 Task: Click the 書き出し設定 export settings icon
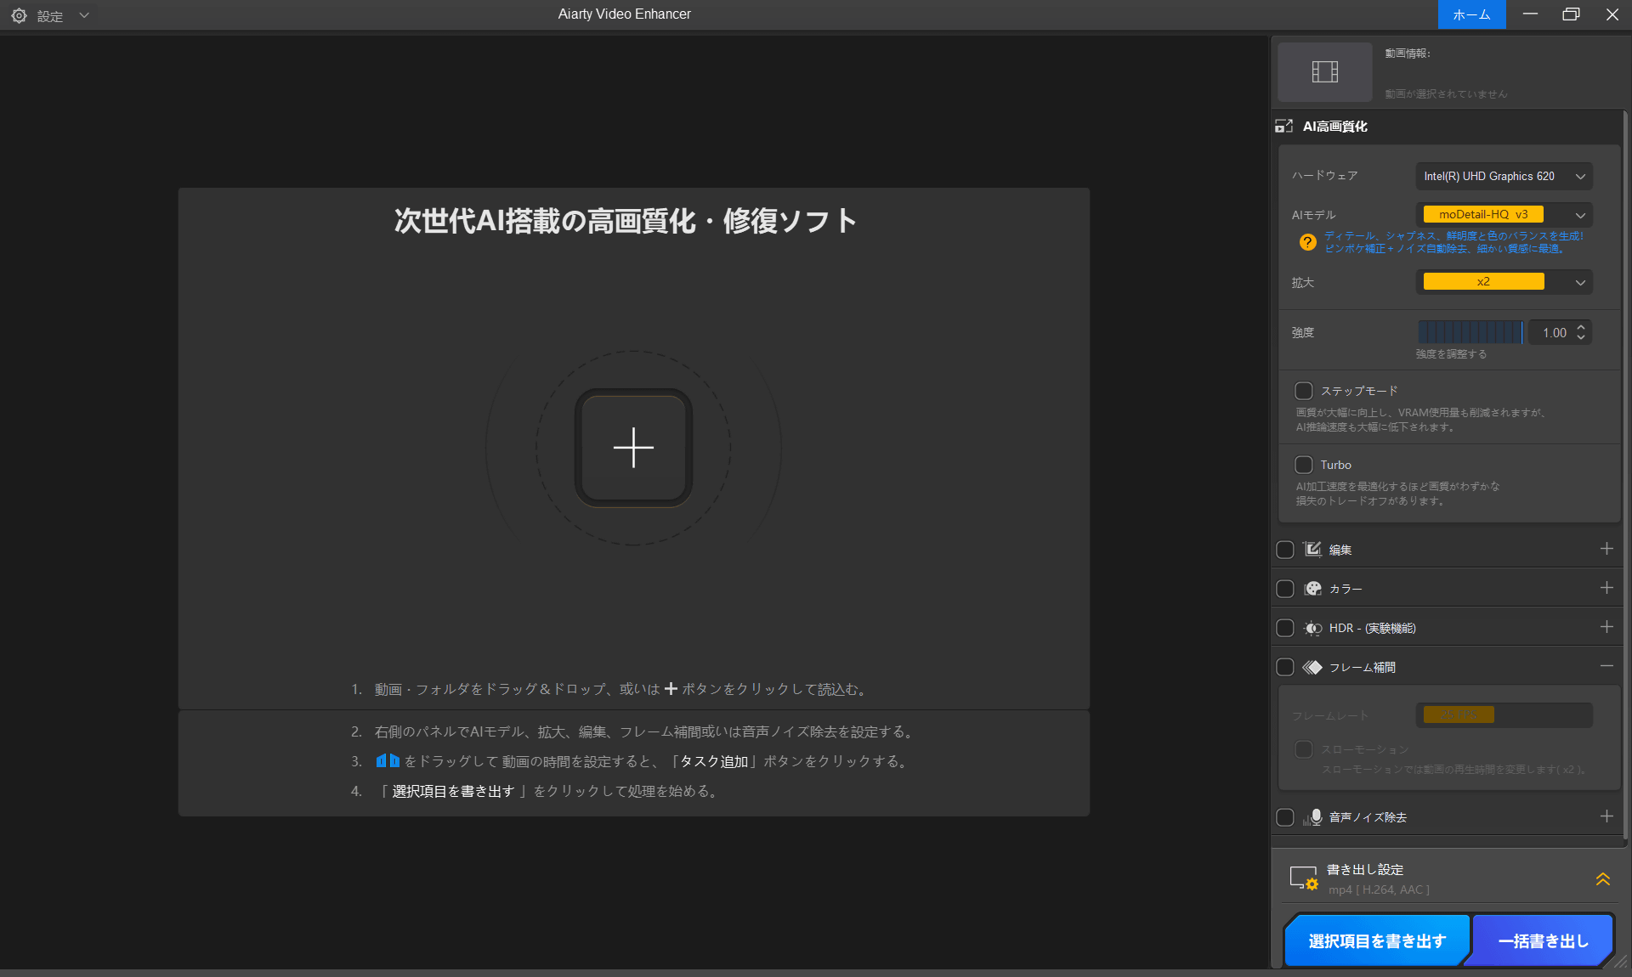pyautogui.click(x=1303, y=878)
